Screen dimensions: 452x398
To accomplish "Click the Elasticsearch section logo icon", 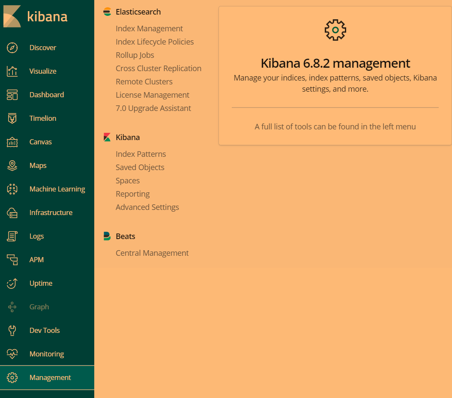I will 107,12.
